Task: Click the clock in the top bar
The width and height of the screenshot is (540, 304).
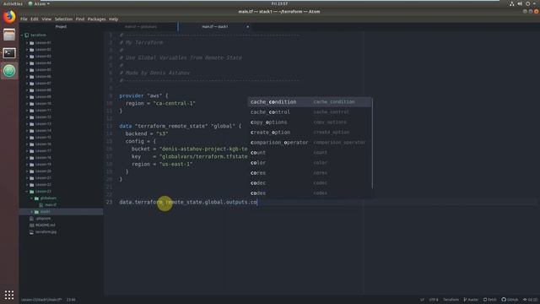Action: pyautogui.click(x=279, y=3)
